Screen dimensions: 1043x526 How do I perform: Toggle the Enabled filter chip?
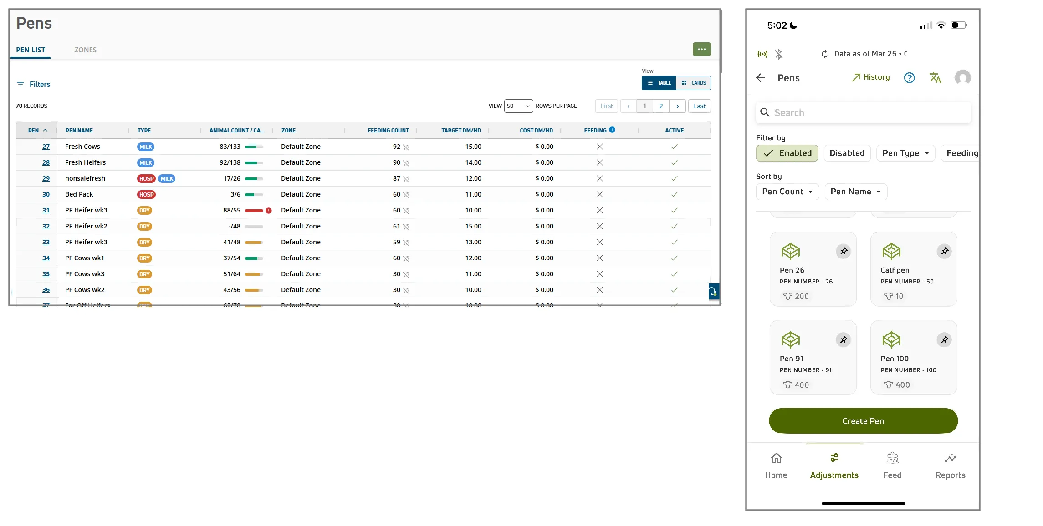[x=787, y=153]
